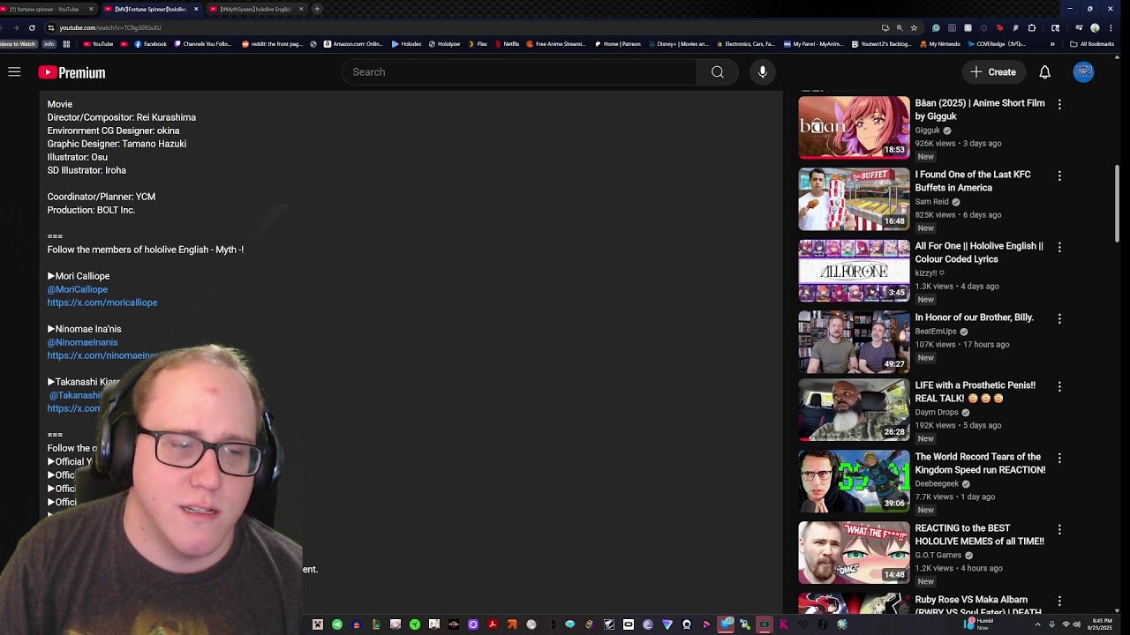Open options for All For One video
Image resolution: width=1130 pixels, height=635 pixels.
pos(1059,247)
